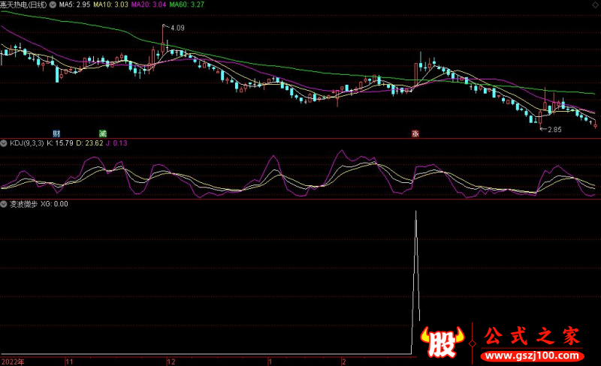601x366 pixels.
Task: Select the MA60 moving average label
Action: coord(185,4)
